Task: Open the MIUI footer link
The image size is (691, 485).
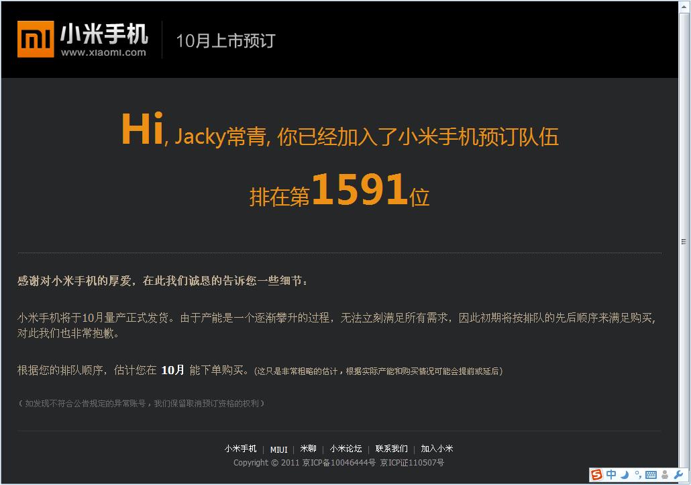Action: pos(278,449)
